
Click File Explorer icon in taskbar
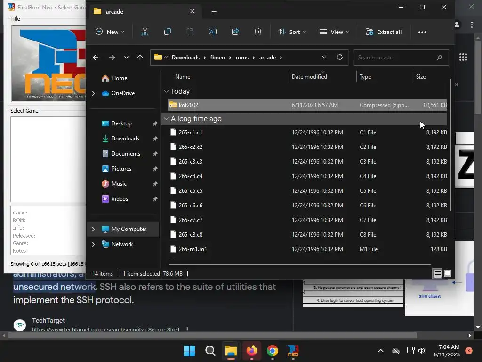point(231,351)
